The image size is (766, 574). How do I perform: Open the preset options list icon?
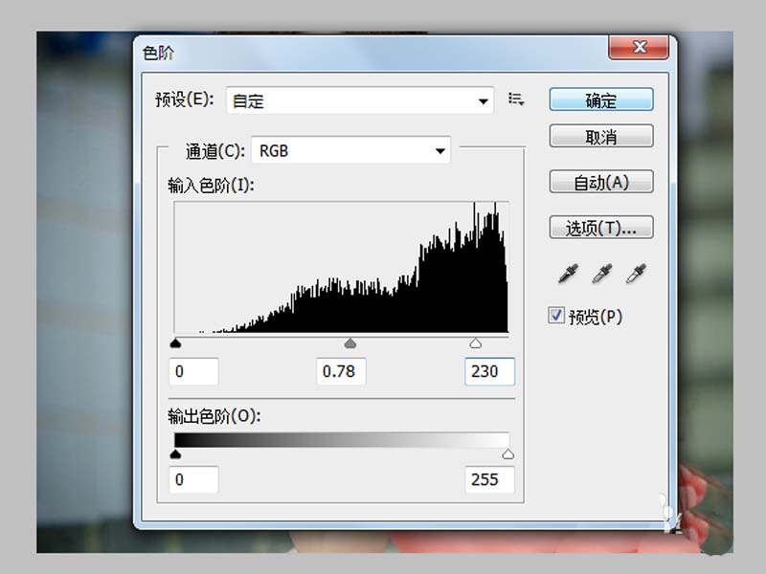[515, 99]
